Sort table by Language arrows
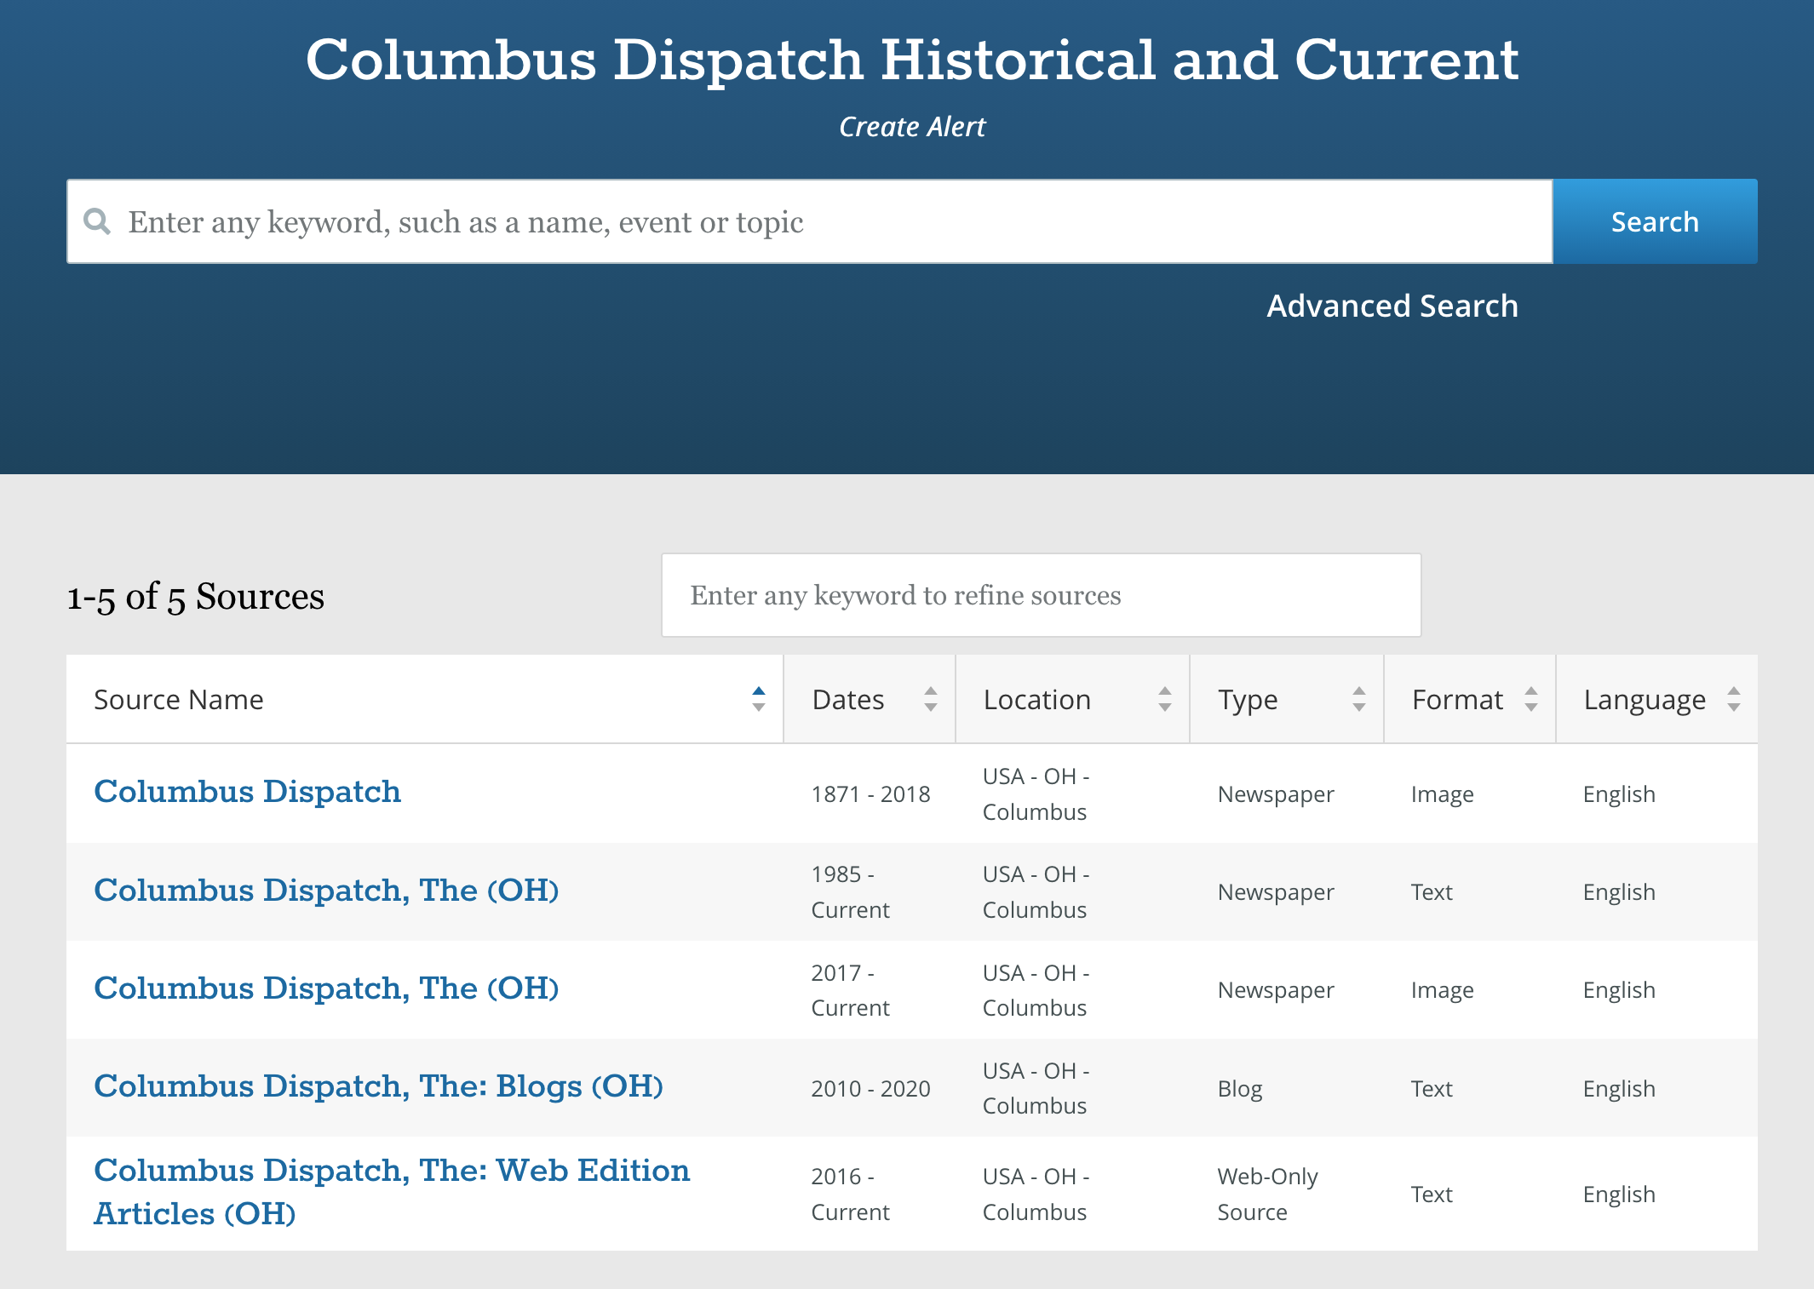 click(x=1733, y=699)
